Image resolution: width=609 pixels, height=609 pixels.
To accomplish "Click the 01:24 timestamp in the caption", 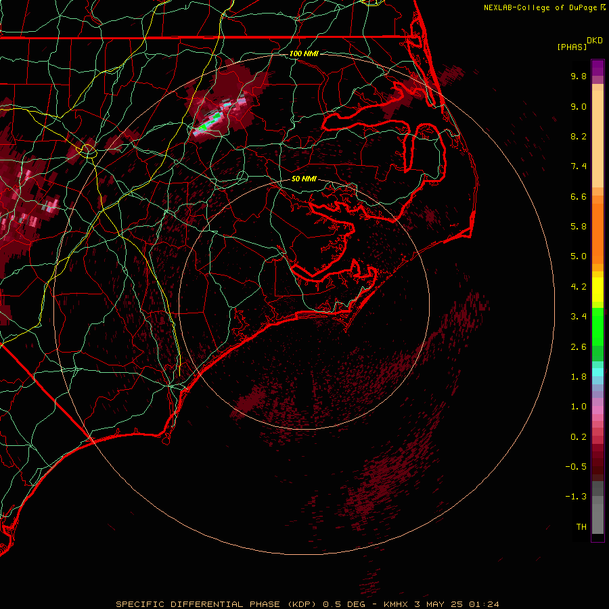I will 484,604.
